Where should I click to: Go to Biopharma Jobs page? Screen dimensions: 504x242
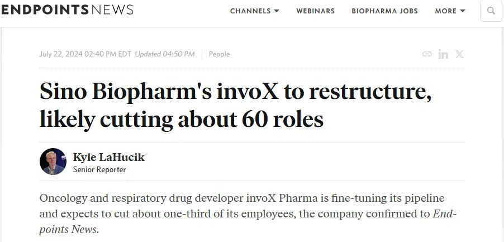tap(384, 11)
